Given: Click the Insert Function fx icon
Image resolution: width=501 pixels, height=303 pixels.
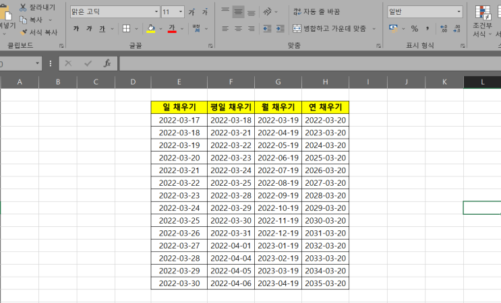Looking at the screenshot, I should coord(107,63).
